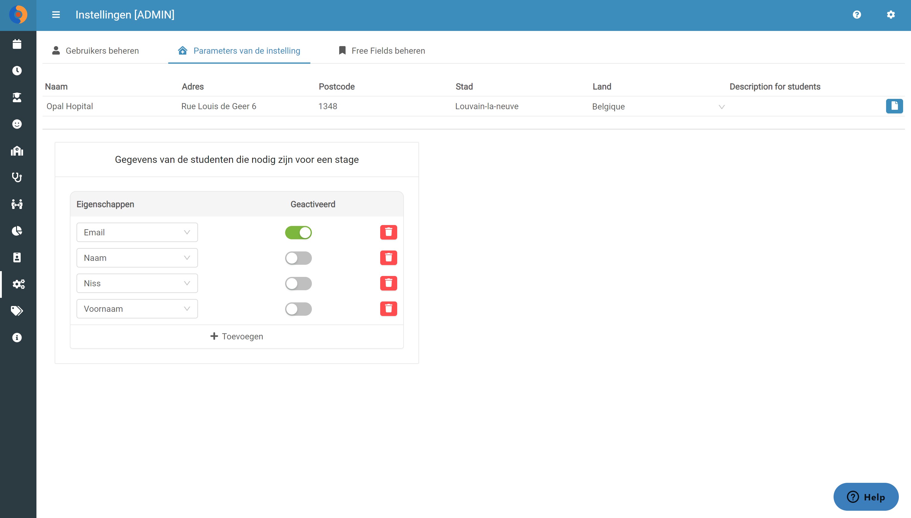911x518 pixels.
Task: Open the info circle icon in sidebar
Action: click(x=17, y=338)
